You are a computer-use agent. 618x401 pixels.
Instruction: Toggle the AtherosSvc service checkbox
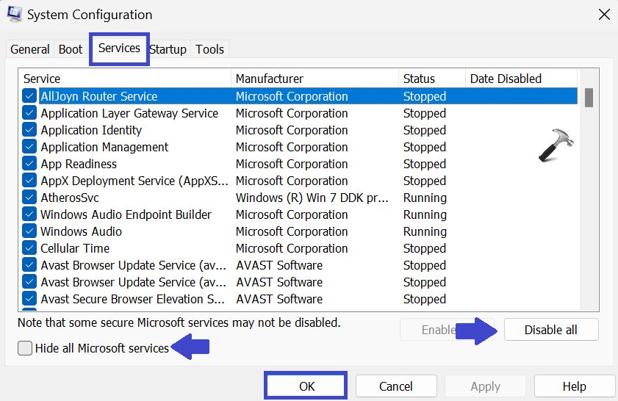click(x=29, y=198)
